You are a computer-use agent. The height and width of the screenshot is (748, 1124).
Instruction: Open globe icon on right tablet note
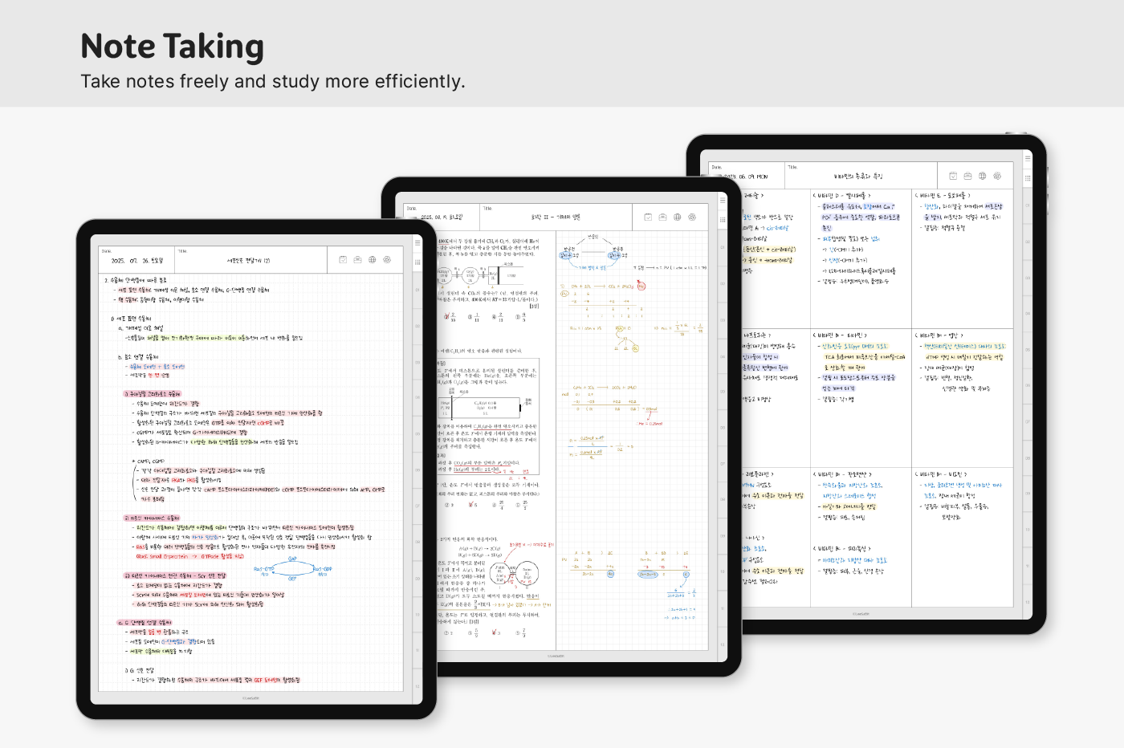click(982, 176)
